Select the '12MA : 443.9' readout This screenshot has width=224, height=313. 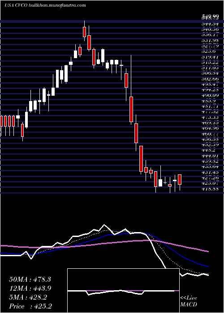coord(30,288)
